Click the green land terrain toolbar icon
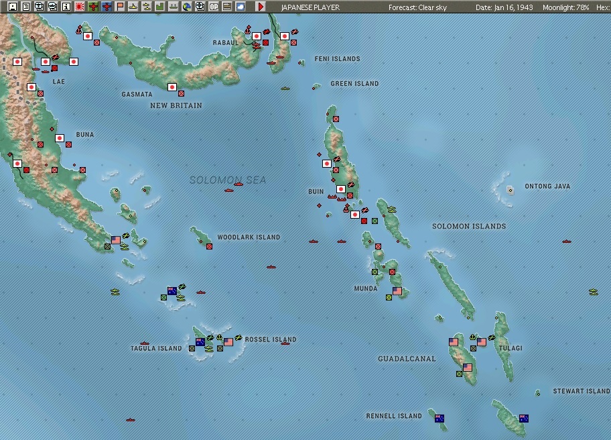This screenshot has width=611, height=440. click(x=159, y=6)
